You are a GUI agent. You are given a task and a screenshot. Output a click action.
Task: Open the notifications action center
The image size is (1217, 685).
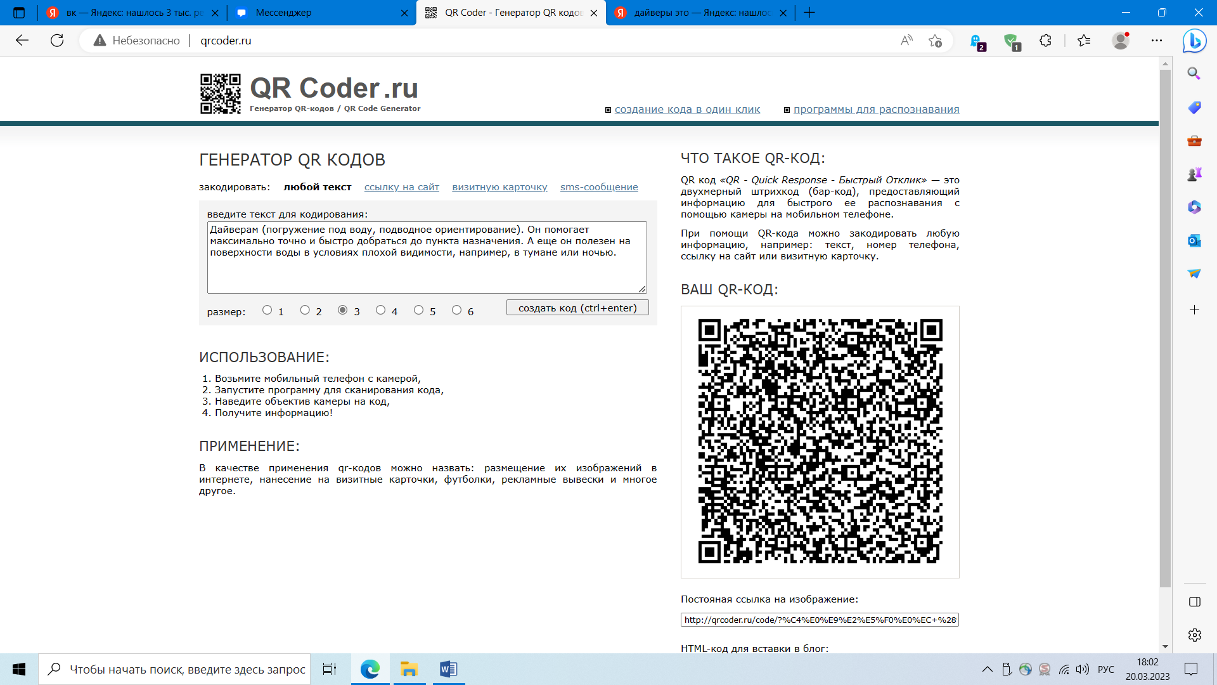tap(1191, 669)
